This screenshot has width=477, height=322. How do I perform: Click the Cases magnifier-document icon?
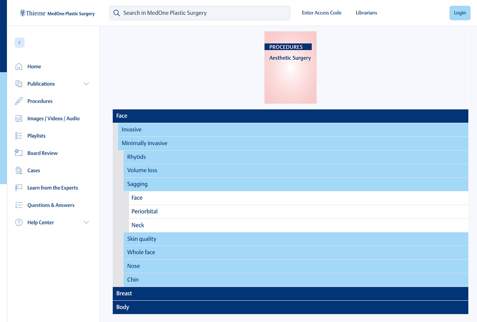click(x=19, y=170)
